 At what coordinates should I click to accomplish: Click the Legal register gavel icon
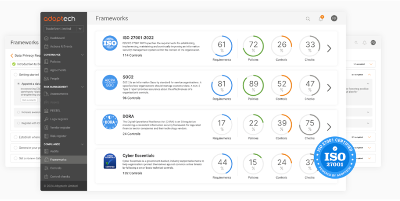point(46,119)
